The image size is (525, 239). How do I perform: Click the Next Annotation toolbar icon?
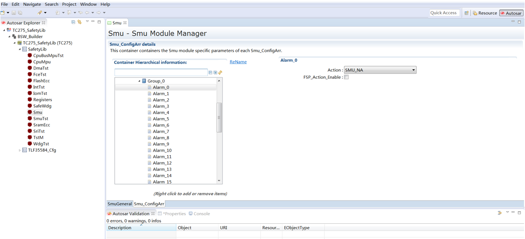[58, 13]
